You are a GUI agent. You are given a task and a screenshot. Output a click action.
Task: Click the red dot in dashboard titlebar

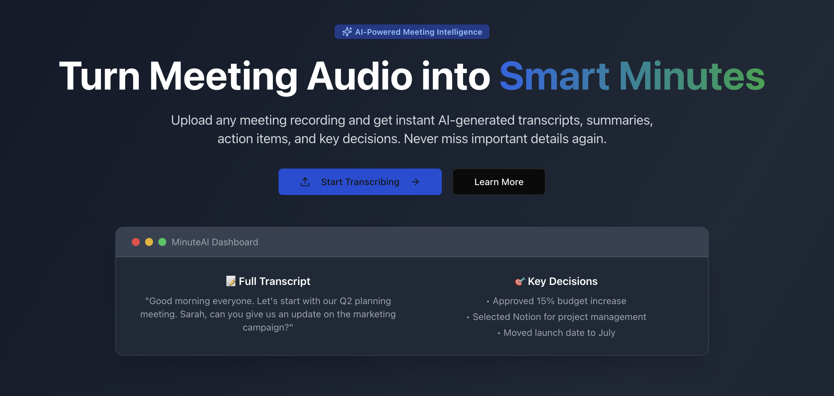(x=136, y=242)
